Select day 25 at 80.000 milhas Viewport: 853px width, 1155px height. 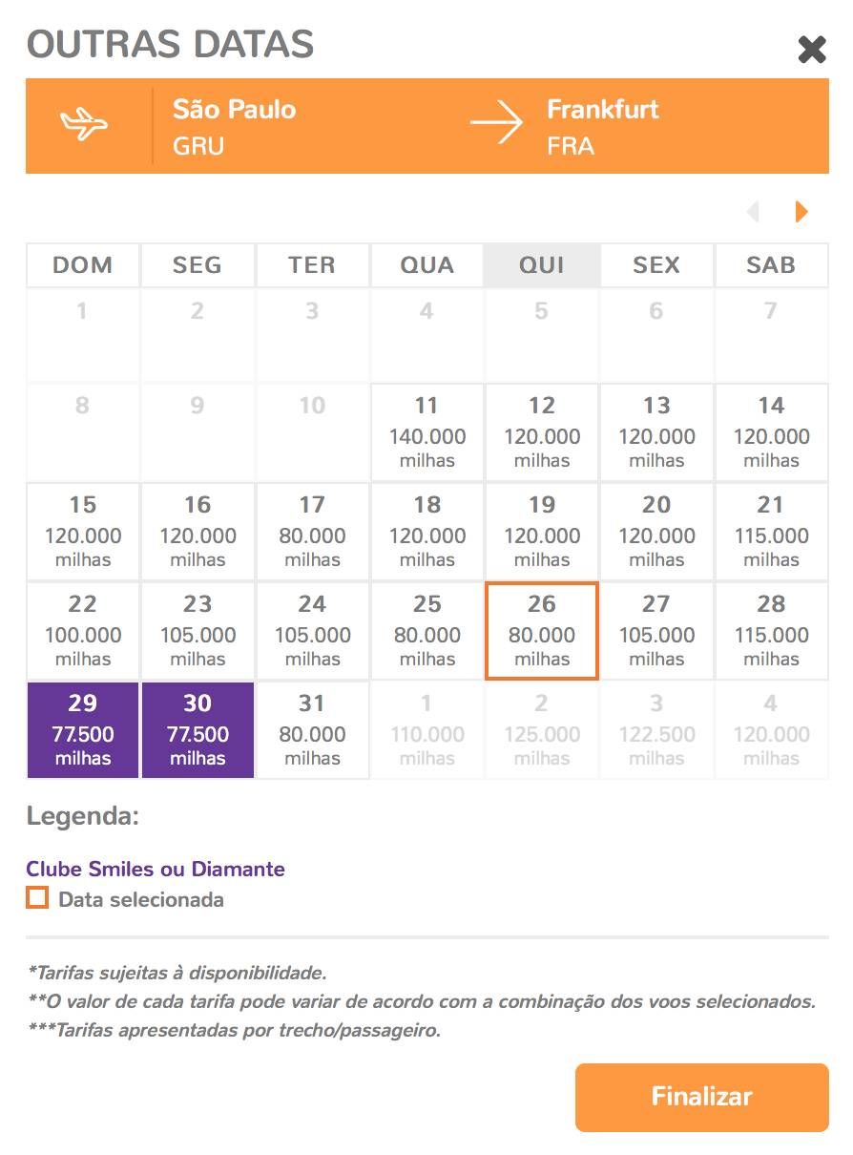click(x=426, y=631)
